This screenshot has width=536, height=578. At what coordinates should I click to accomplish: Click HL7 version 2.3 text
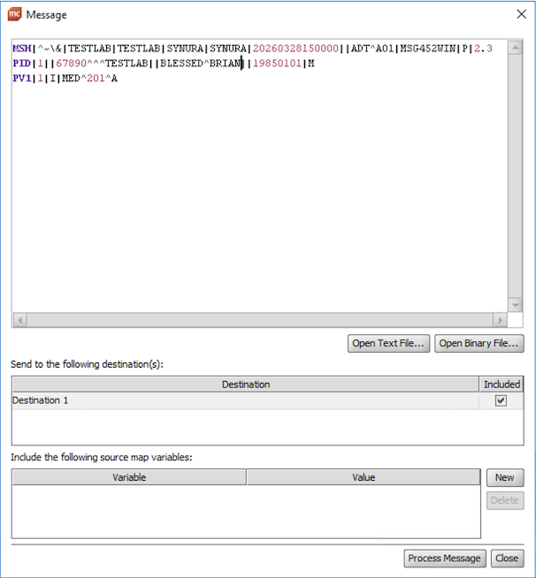tap(483, 49)
